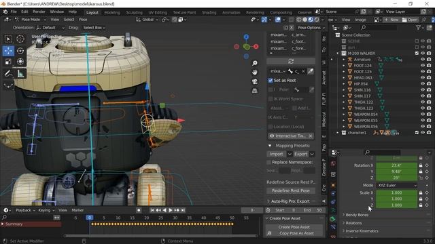This screenshot has height=244, width=435.
Task: Click the viewport pan hand icon
Action: tap(254, 73)
